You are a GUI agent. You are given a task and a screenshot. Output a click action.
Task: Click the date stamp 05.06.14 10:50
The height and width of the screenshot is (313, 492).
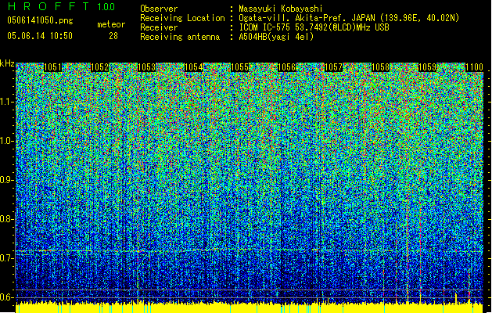tap(39, 35)
